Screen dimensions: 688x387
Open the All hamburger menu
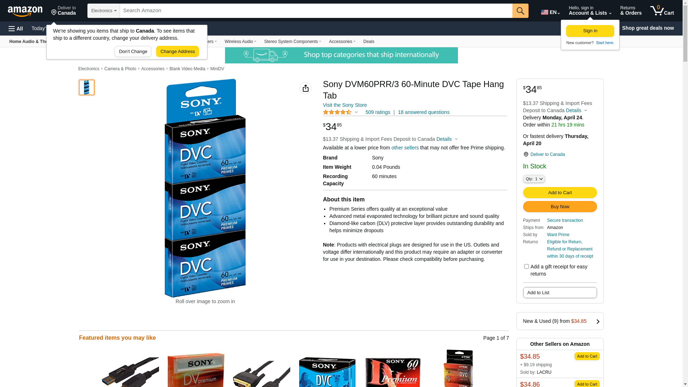tap(16, 29)
